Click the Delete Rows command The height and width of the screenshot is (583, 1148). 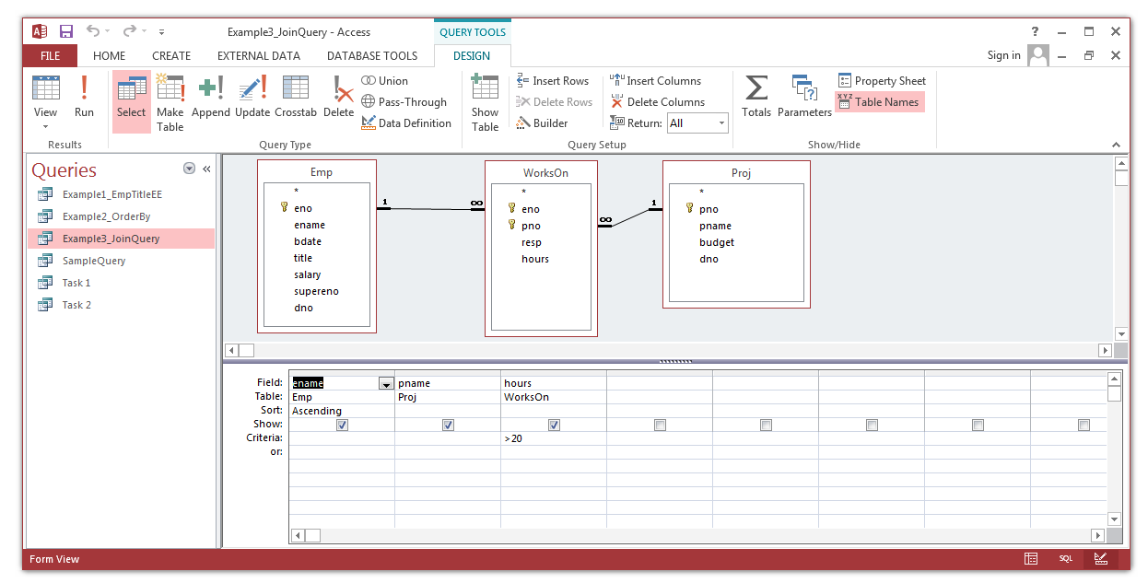(555, 102)
